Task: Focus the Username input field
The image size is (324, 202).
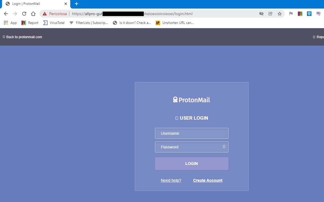Action: coord(191,133)
